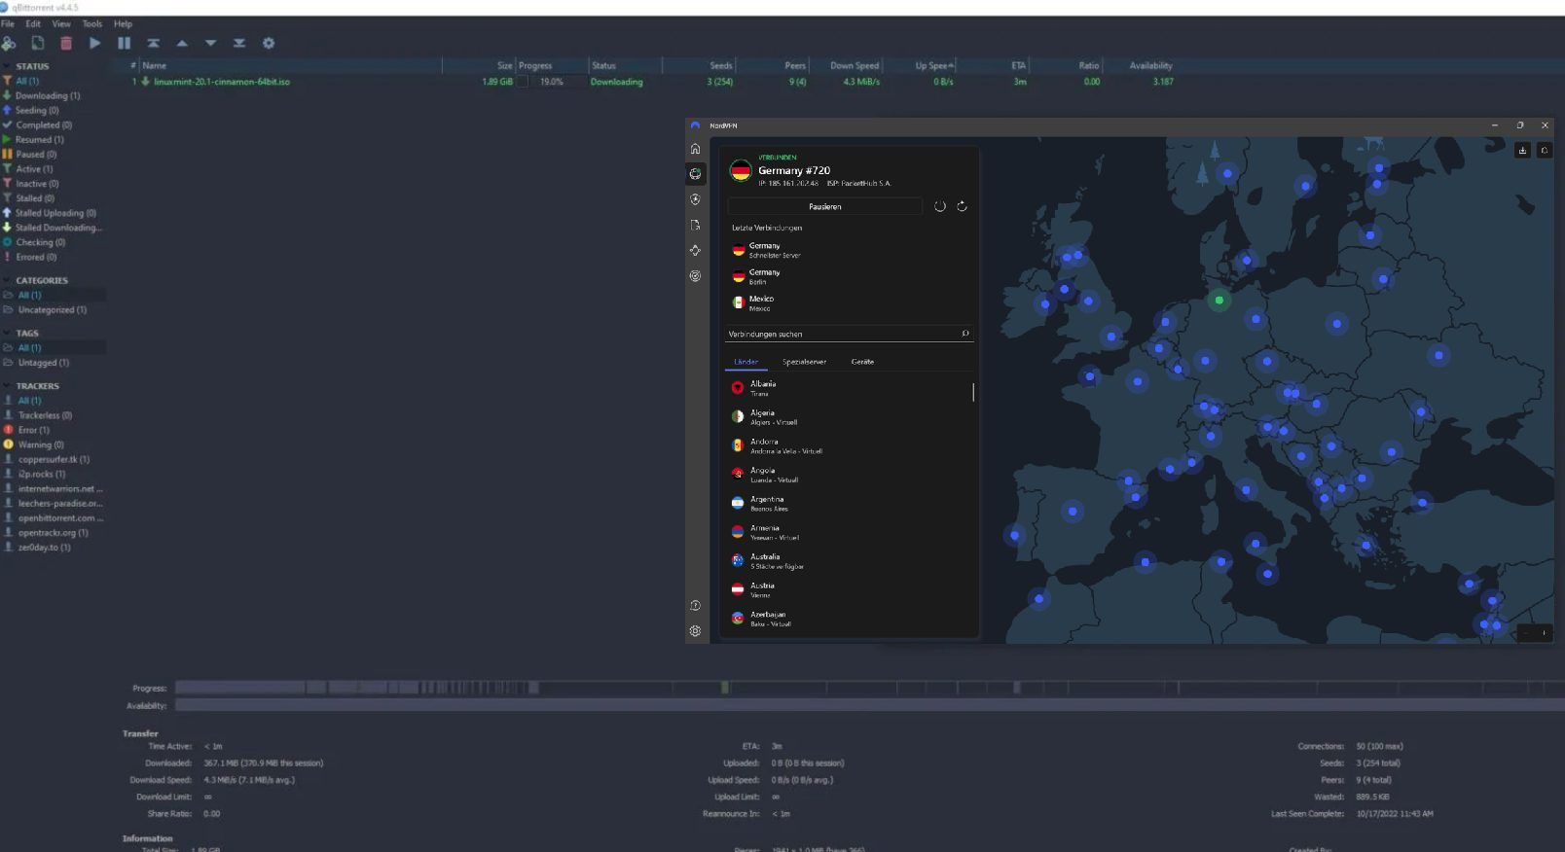Move torrent to top of queue icon
Image resolution: width=1565 pixels, height=852 pixels.
coord(153,43)
